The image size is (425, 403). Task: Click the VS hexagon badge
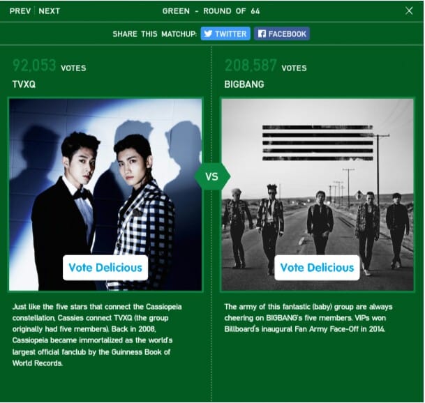212,176
